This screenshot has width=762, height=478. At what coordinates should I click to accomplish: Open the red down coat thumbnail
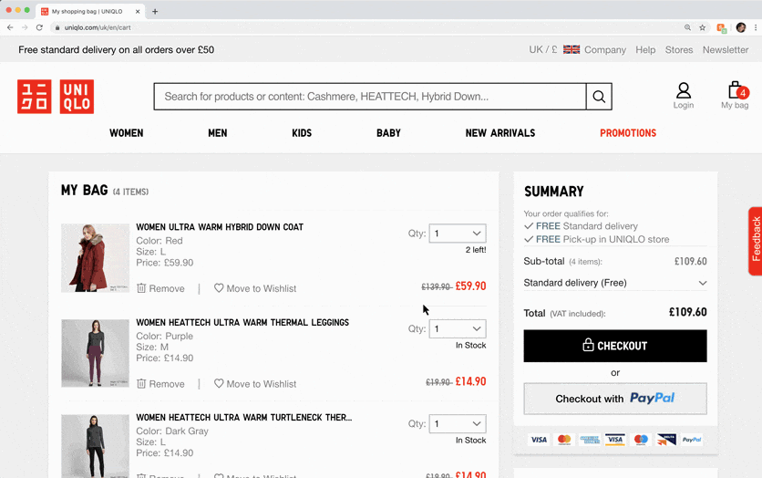click(x=95, y=258)
